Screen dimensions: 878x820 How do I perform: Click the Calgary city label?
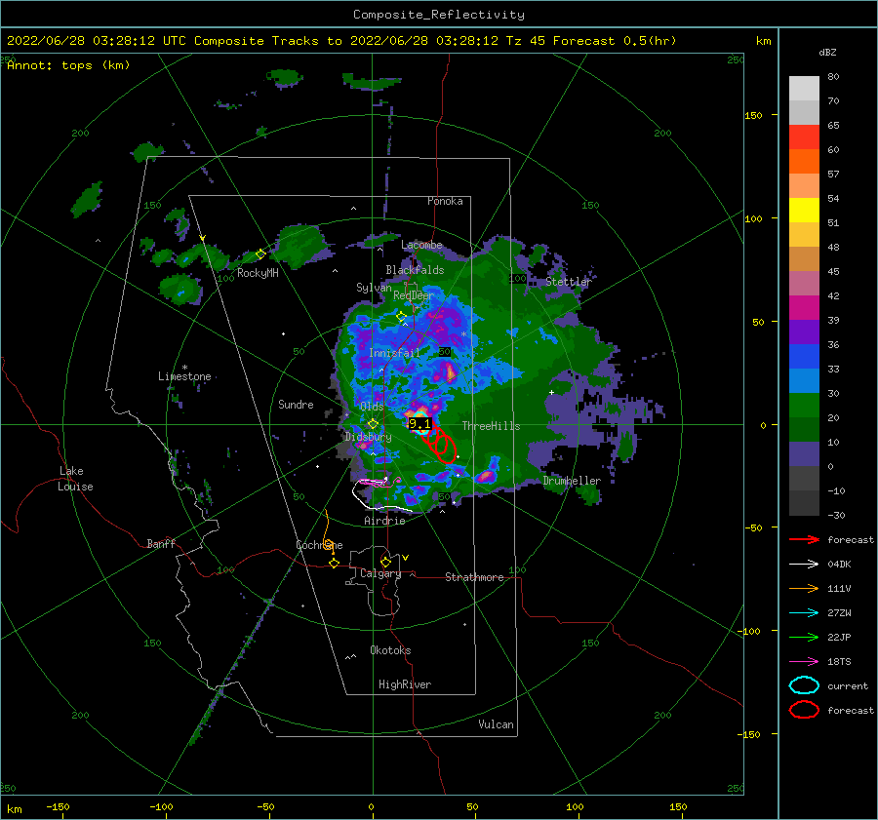(x=380, y=573)
